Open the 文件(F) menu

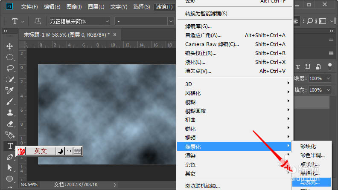29,7
